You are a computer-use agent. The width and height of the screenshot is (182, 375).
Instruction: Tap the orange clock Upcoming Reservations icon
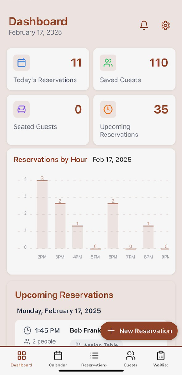tap(108, 109)
